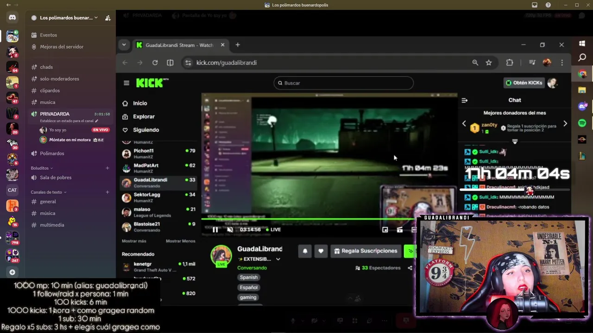This screenshot has height=333, width=593.
Task: Open Discord direct messages home icon
Action: 13,18
